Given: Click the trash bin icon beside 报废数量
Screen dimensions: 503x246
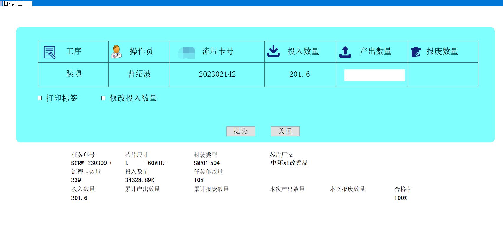Looking at the screenshot, I should pyautogui.click(x=416, y=52).
